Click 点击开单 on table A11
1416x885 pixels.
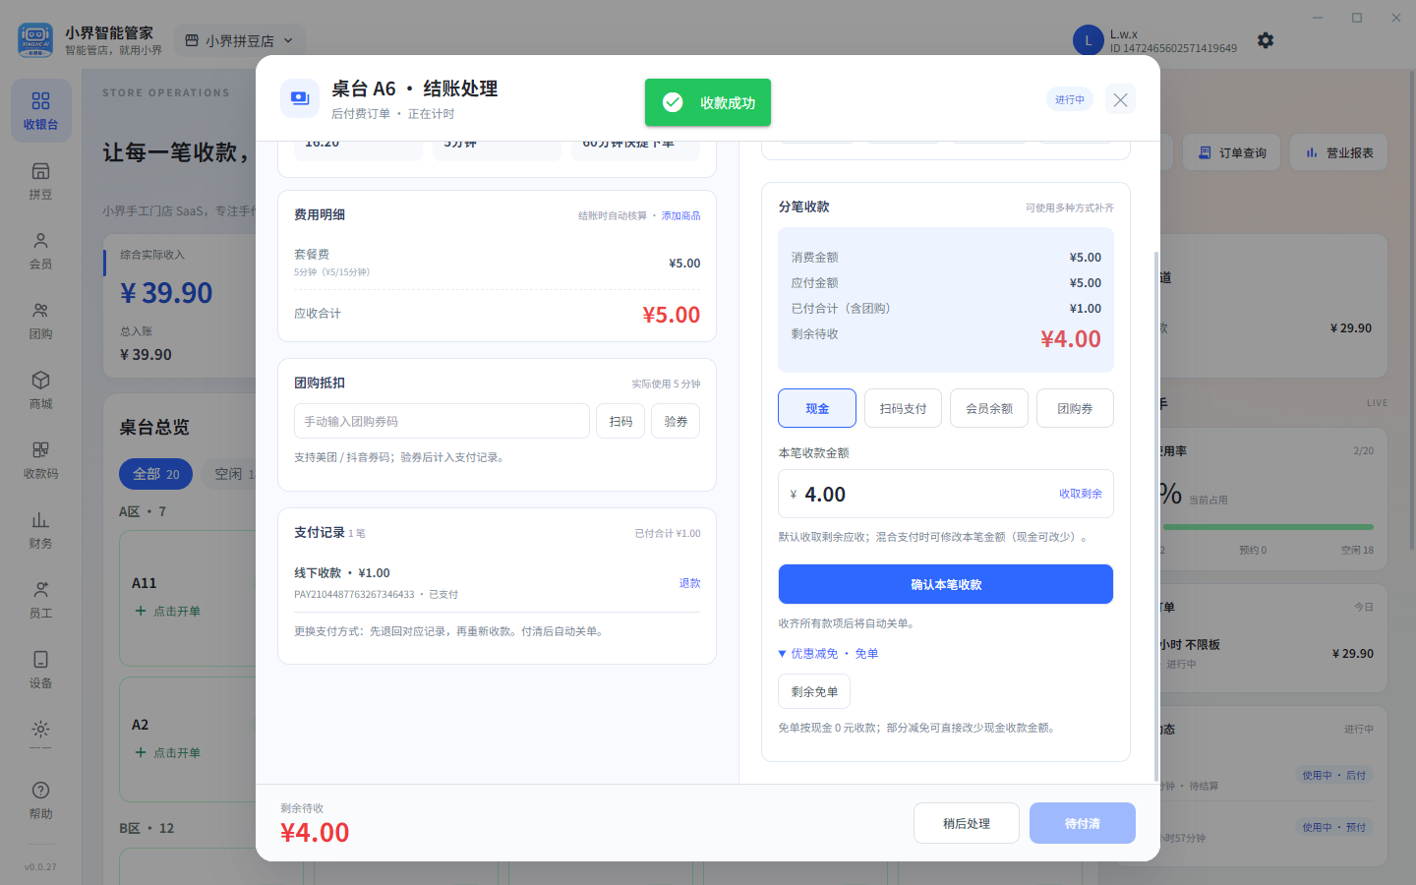[168, 611]
